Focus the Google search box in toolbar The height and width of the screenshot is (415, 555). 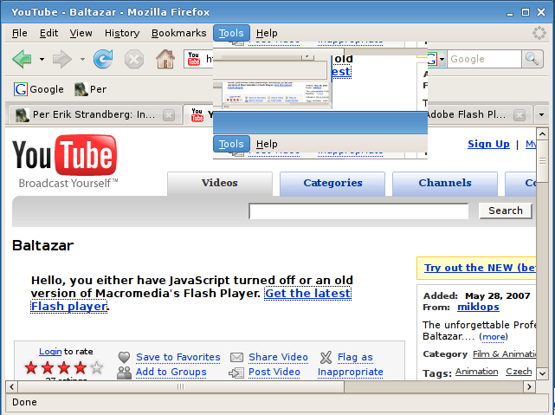(x=484, y=59)
